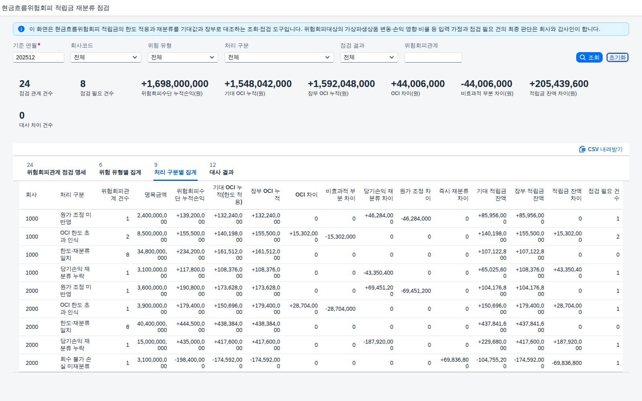Click the 기준 연월 input field

coord(39,57)
